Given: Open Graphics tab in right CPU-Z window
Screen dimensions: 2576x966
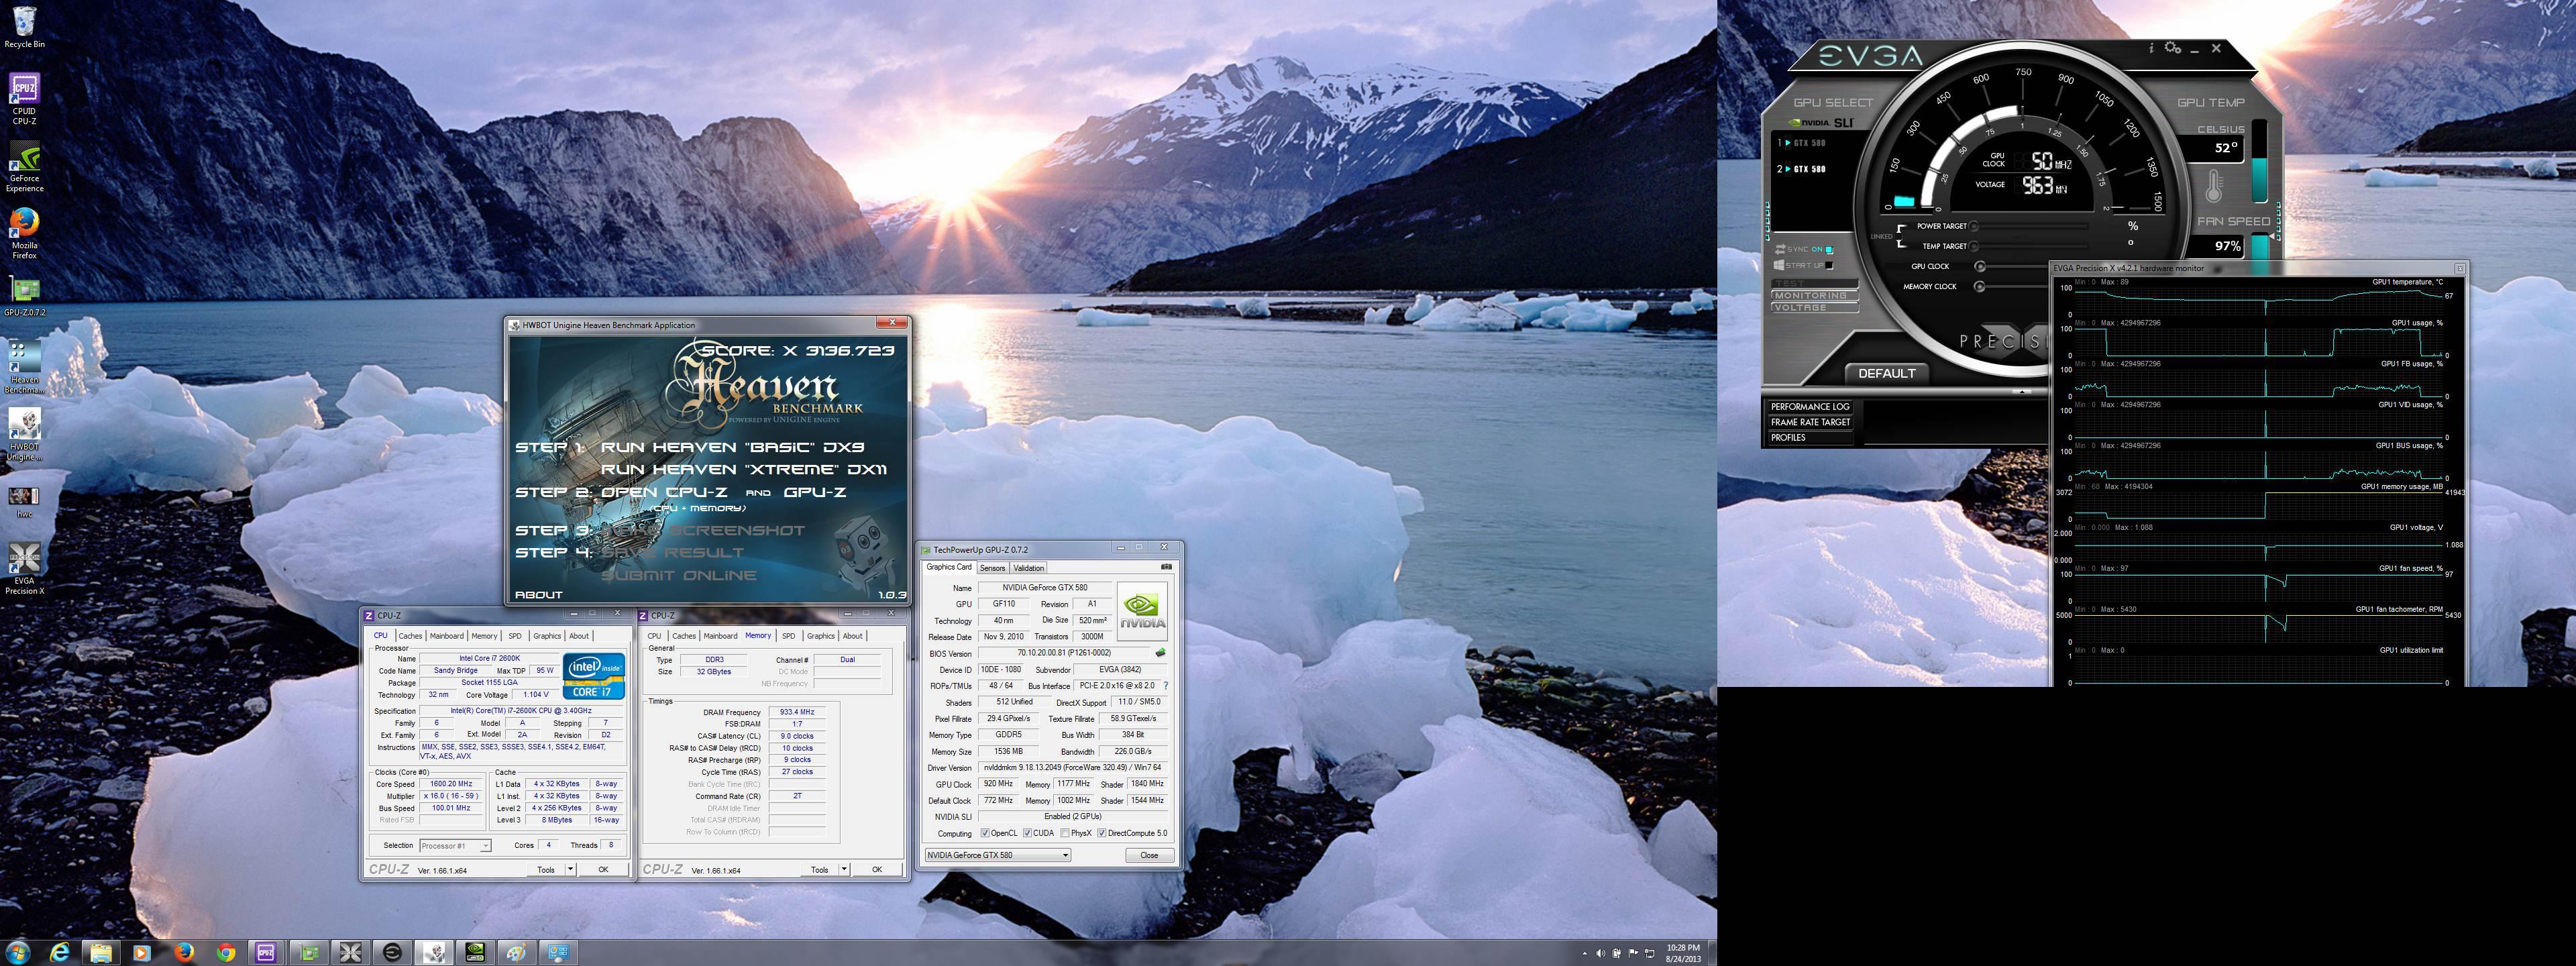Looking at the screenshot, I should [x=820, y=636].
